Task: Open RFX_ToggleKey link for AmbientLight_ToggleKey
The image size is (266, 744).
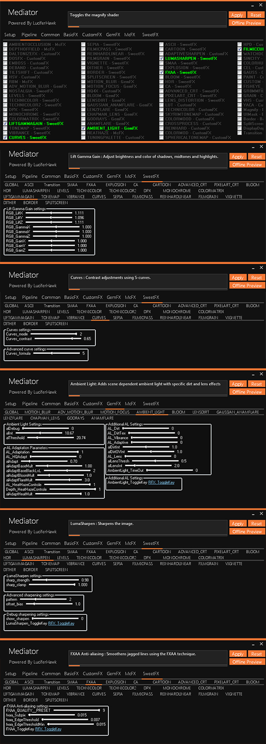Action: pos(162,482)
